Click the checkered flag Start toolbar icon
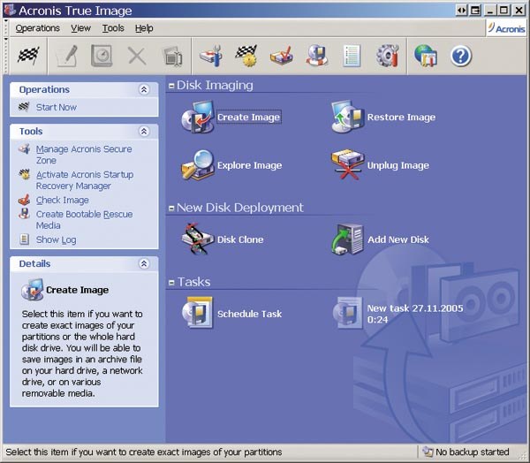 29,57
